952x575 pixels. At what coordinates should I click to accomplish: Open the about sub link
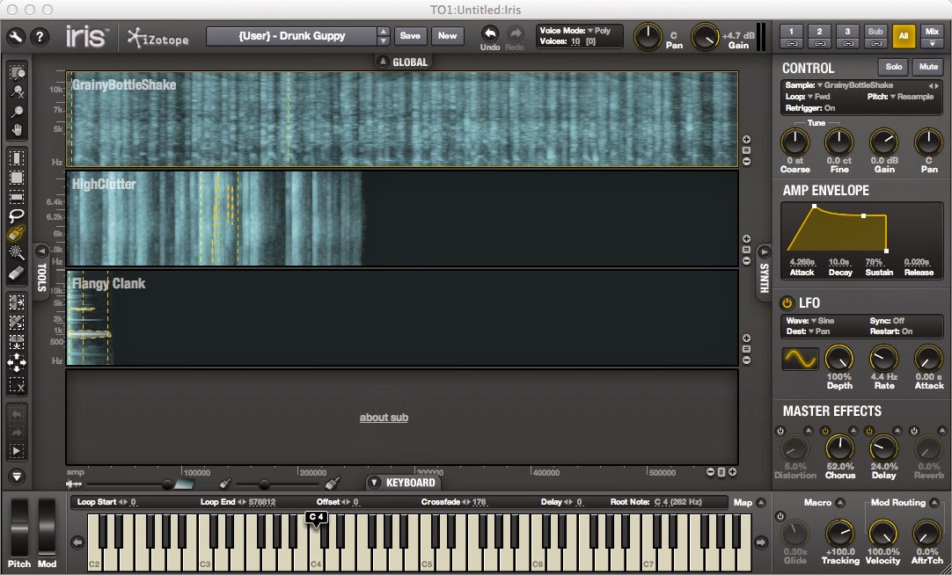(384, 418)
